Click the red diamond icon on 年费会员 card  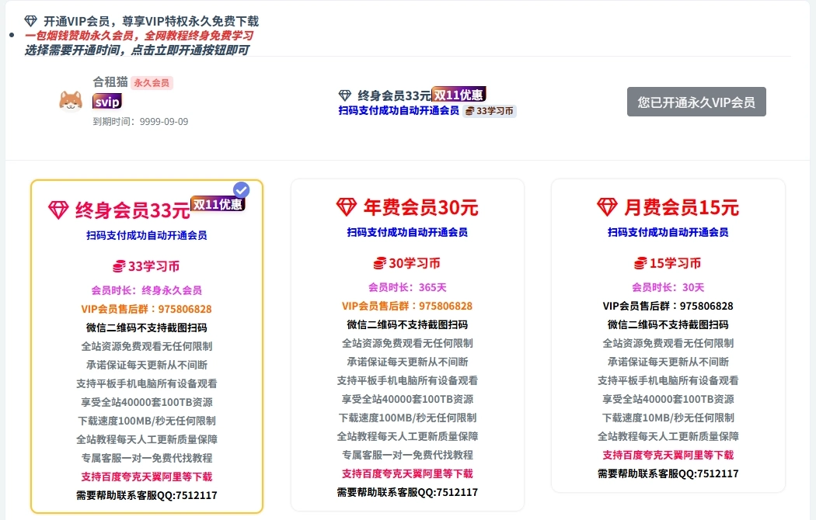[346, 207]
